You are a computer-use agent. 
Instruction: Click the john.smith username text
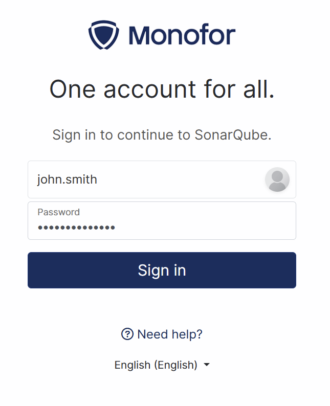[x=67, y=179]
